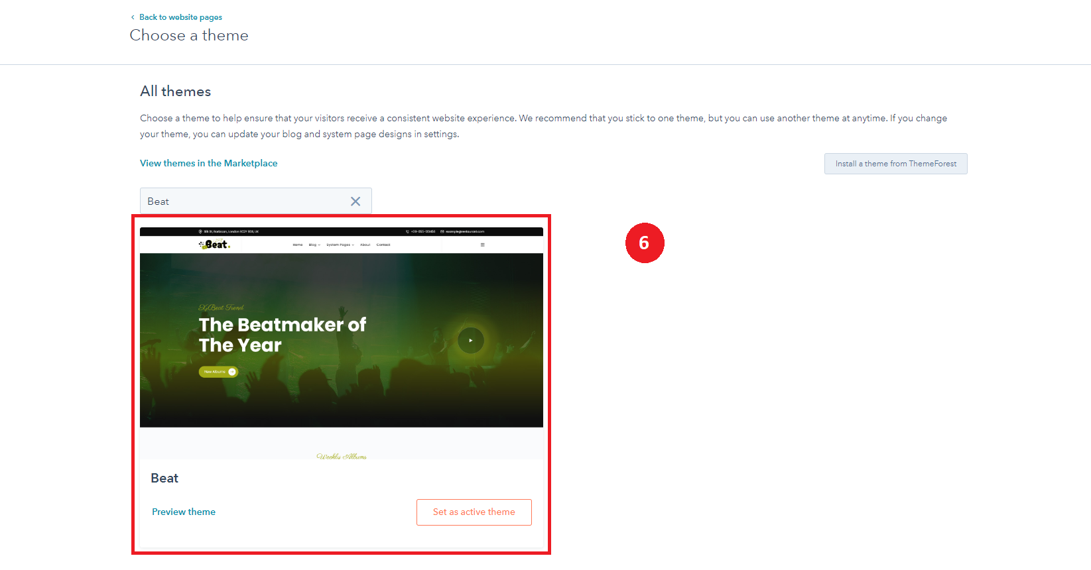Focus the theme search field containing Beat
This screenshot has width=1091, height=570.
(242, 201)
